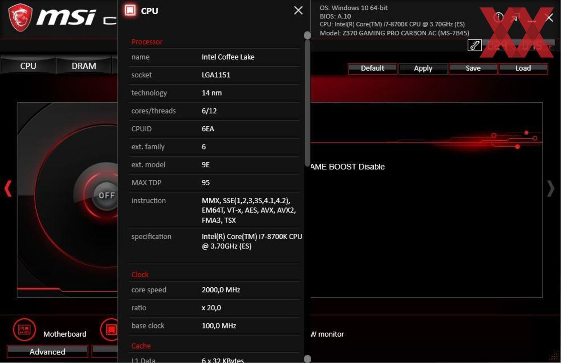This screenshot has height=363, width=561.
Task: Select the "14 nm" technology value
Action: click(212, 93)
